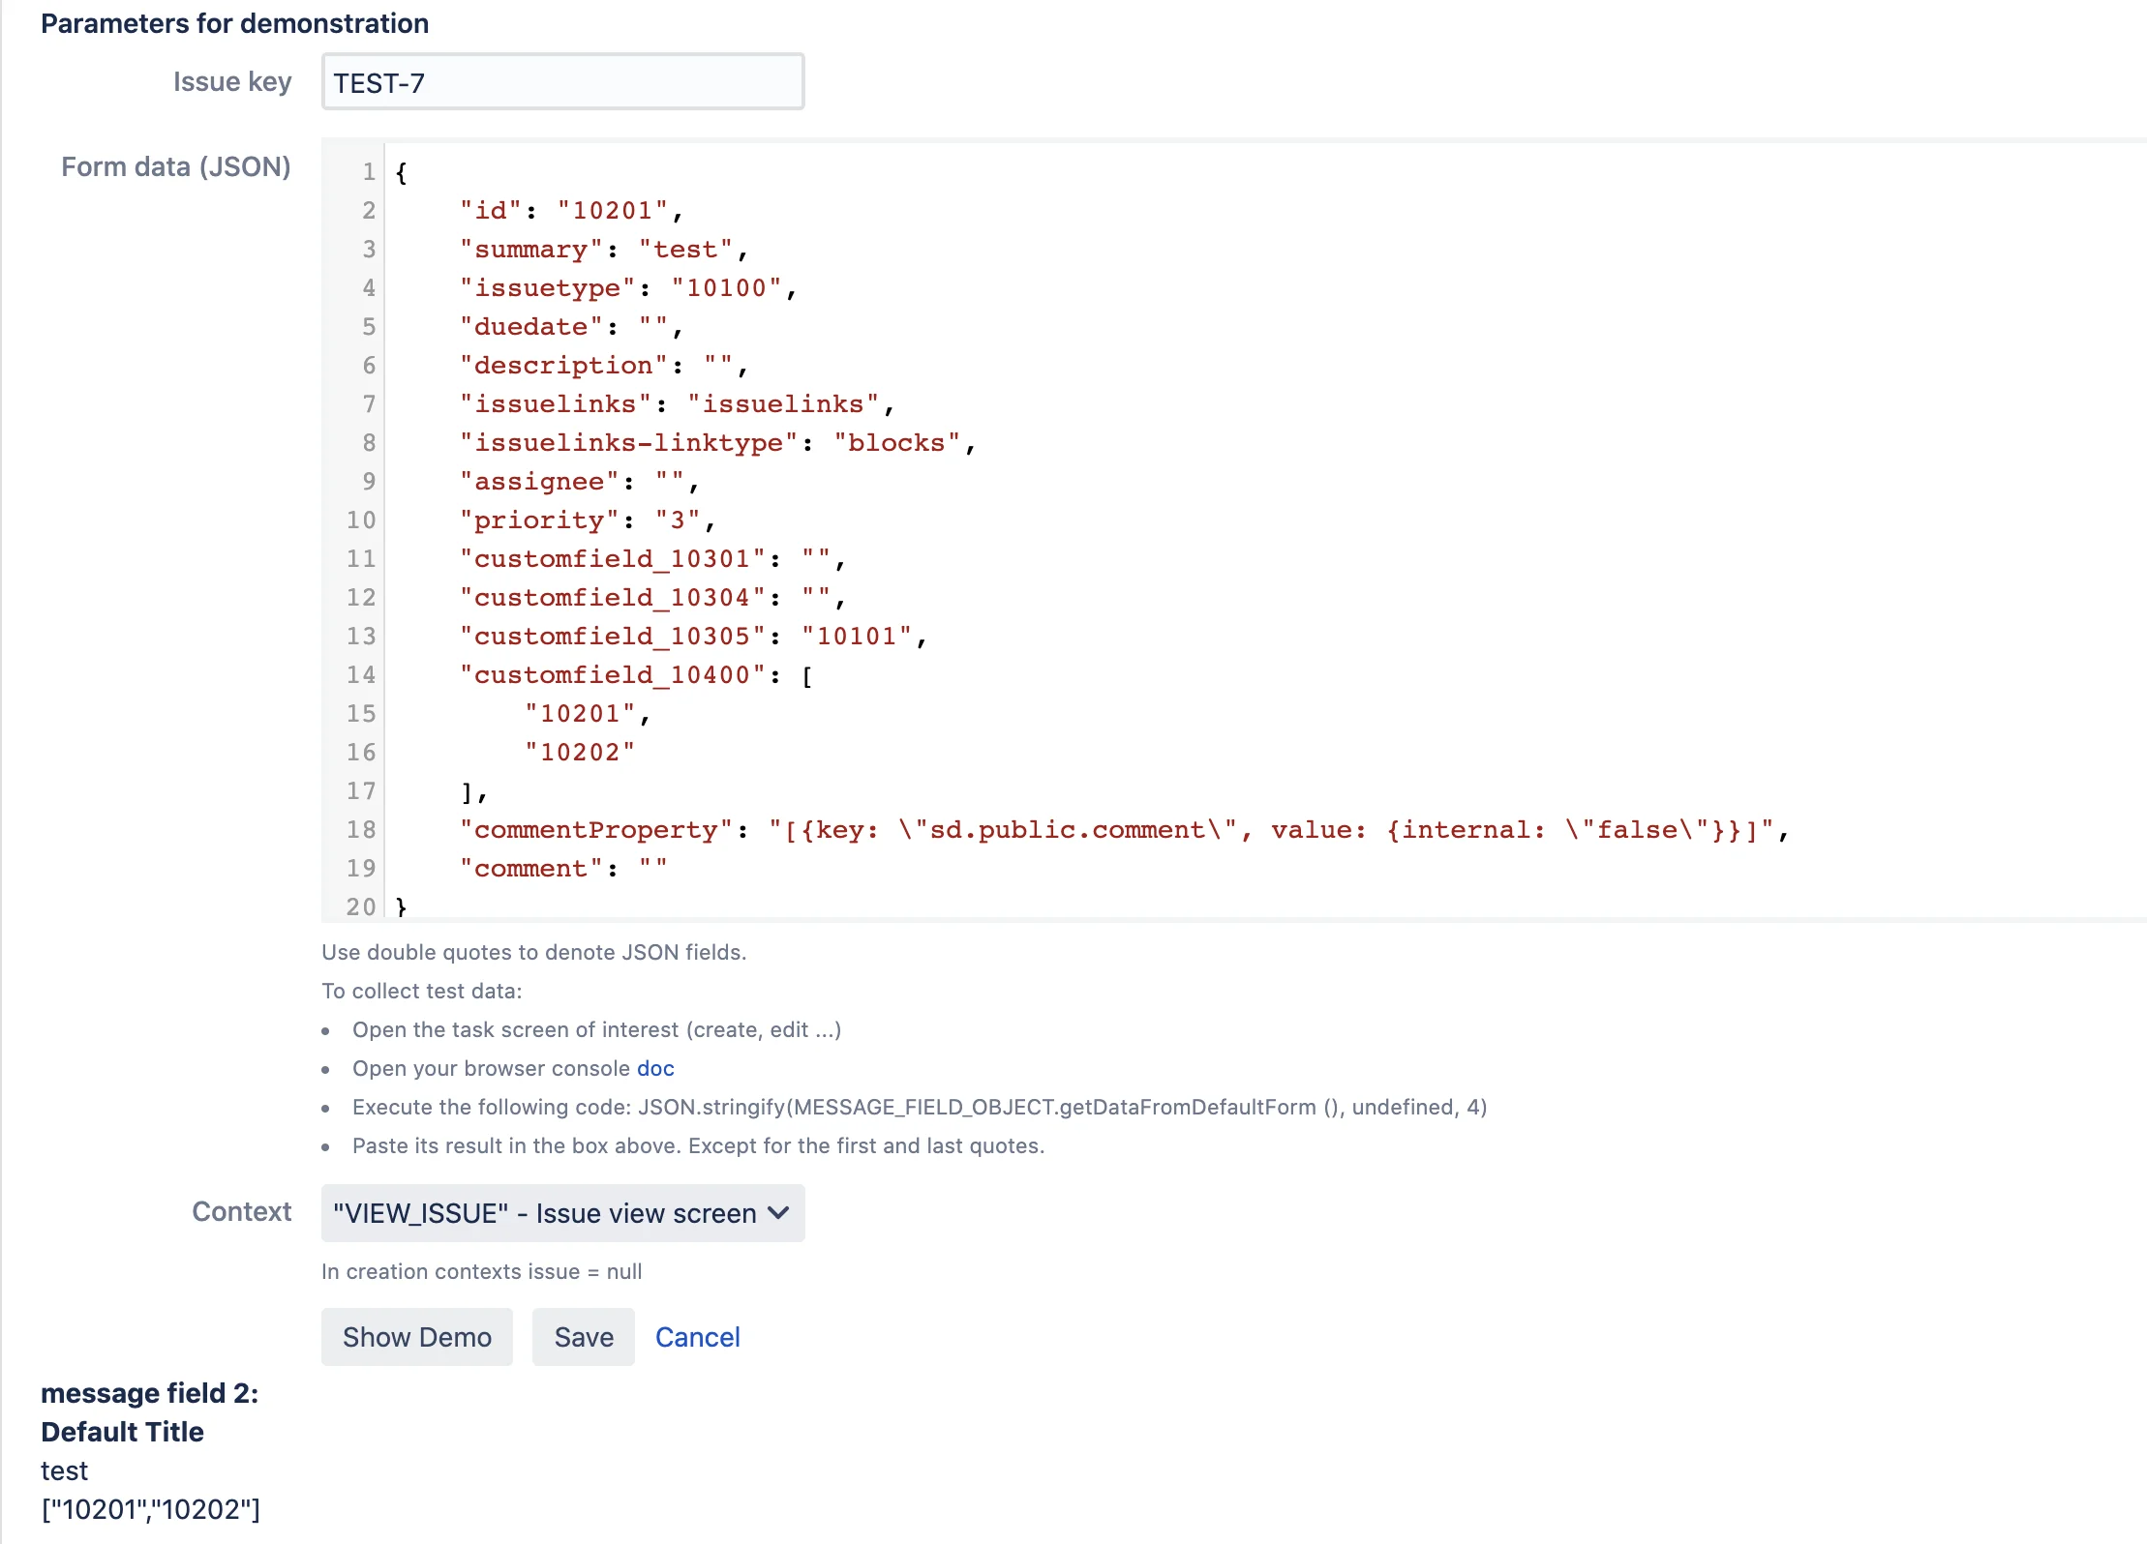Click line number 14 in the JSON editor gutter

click(361, 675)
